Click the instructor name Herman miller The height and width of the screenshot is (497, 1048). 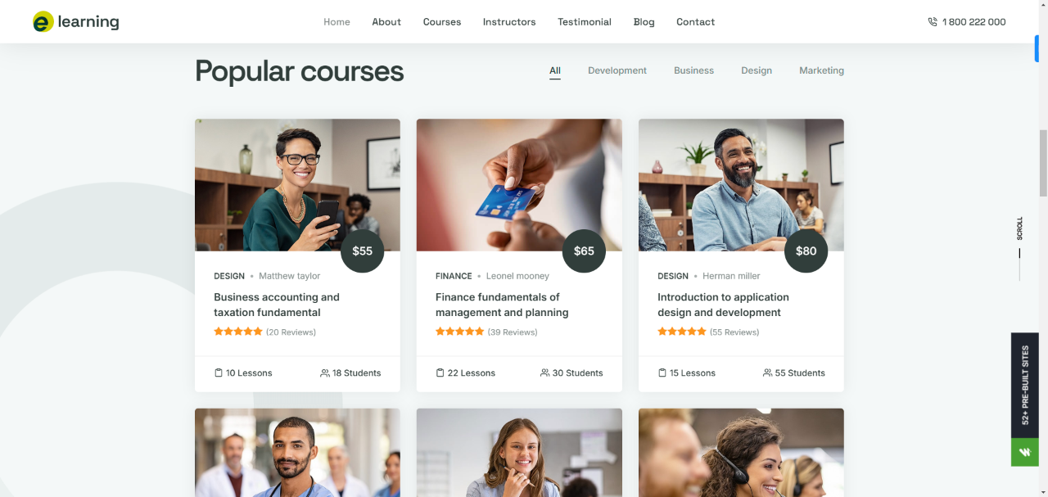731,276
